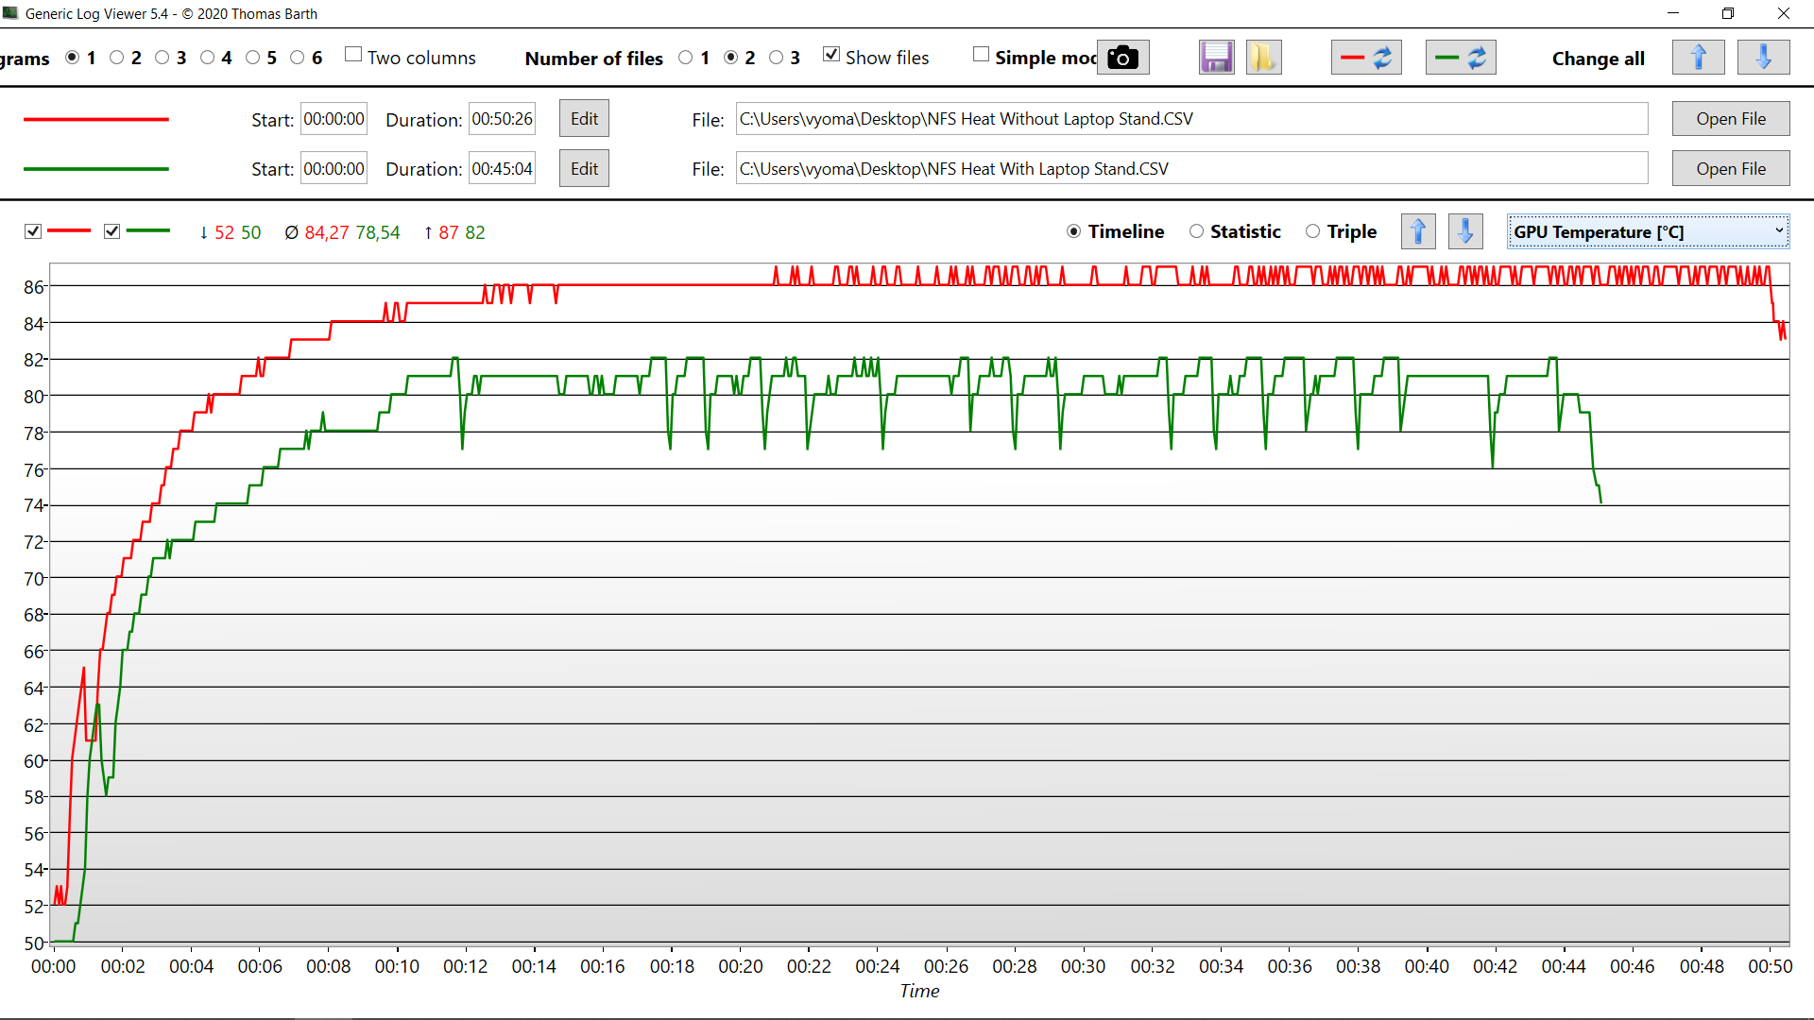Screen dimensions: 1814x1020
Task: Click the down arrow beside GPU Temperature dropdown
Action: (x=1465, y=231)
